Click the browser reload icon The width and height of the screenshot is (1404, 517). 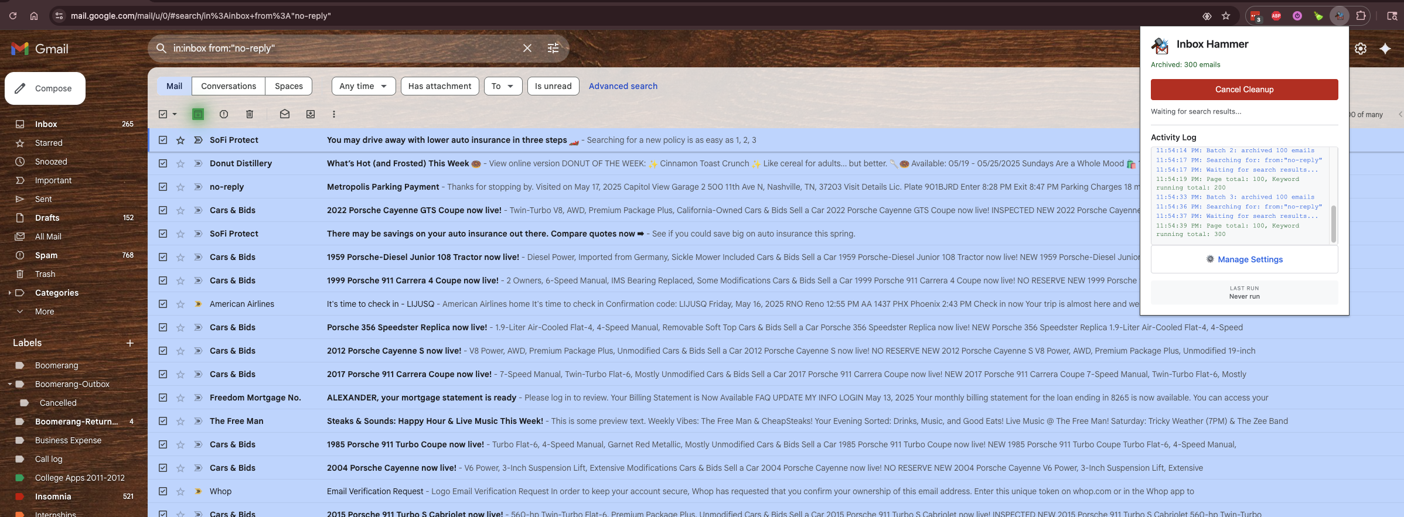[x=13, y=16]
